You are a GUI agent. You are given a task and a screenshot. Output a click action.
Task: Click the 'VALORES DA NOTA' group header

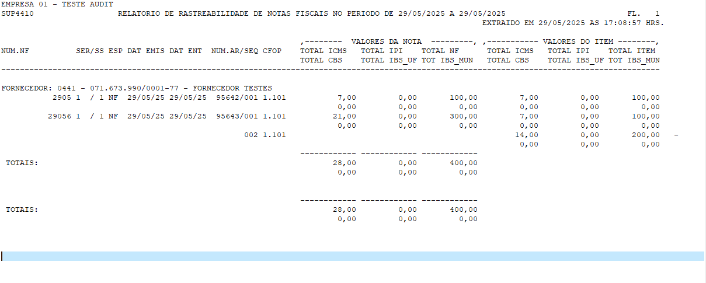click(387, 42)
